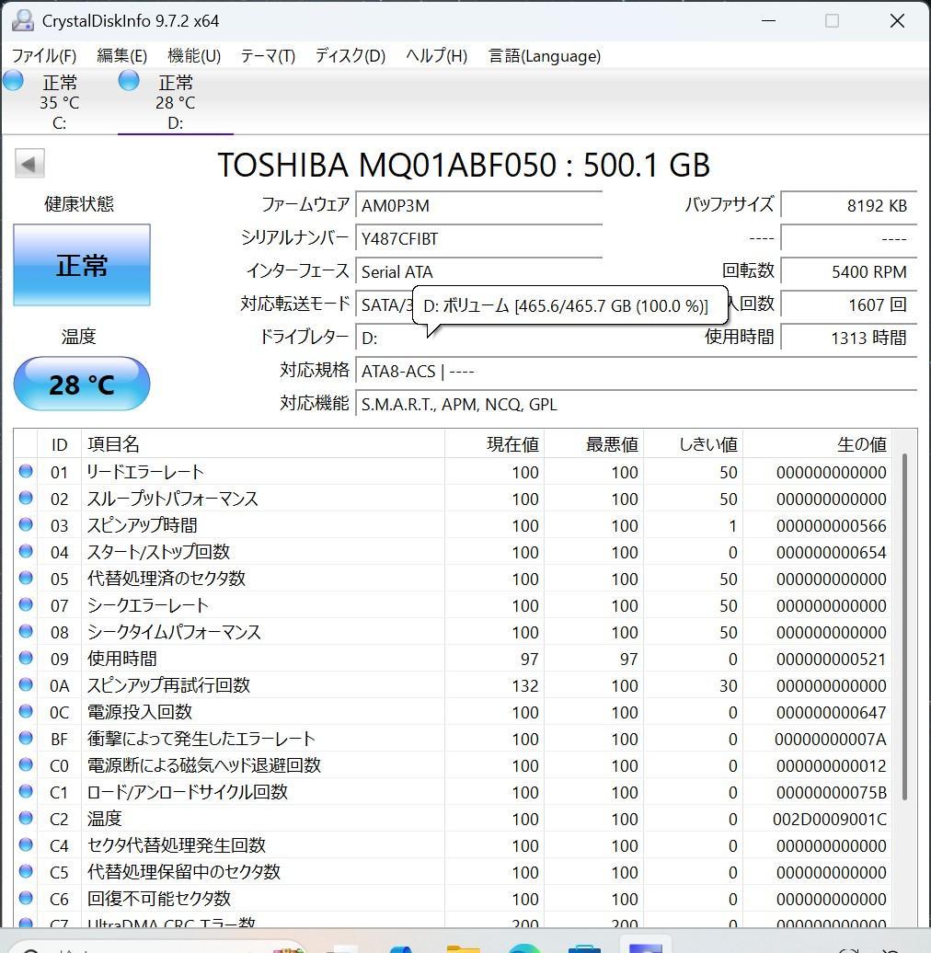Click status circle of row 03 スピンアップ時間
The height and width of the screenshot is (953, 931).
(26, 524)
